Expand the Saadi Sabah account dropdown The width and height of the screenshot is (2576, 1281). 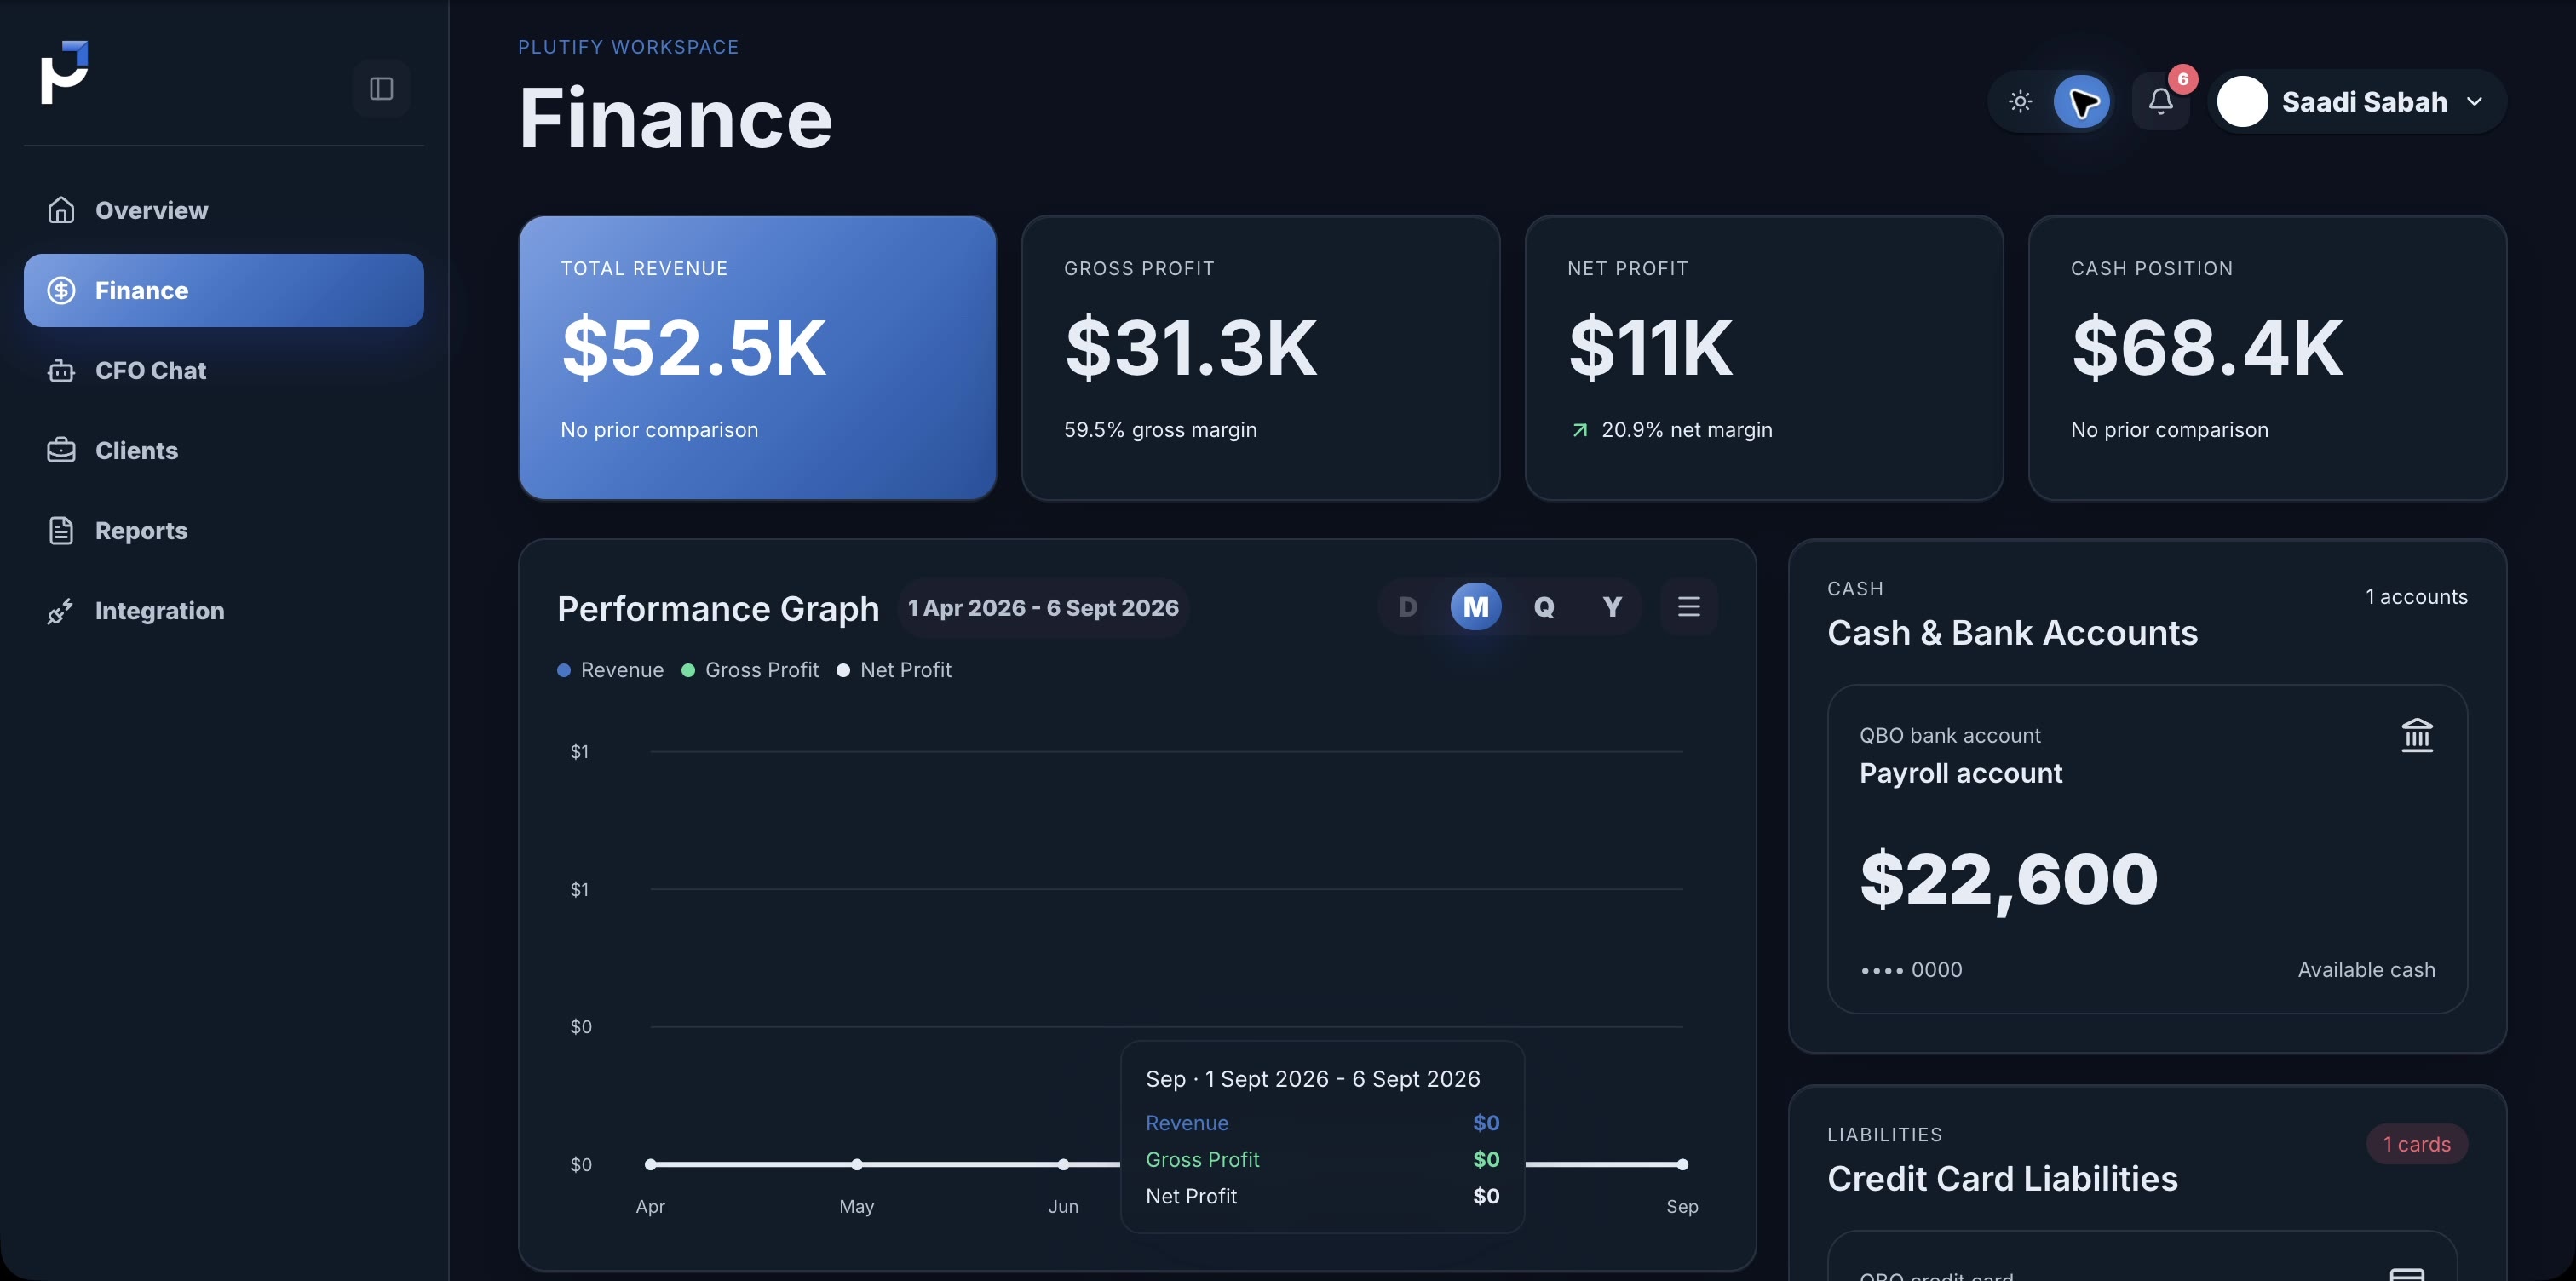click(x=2357, y=101)
